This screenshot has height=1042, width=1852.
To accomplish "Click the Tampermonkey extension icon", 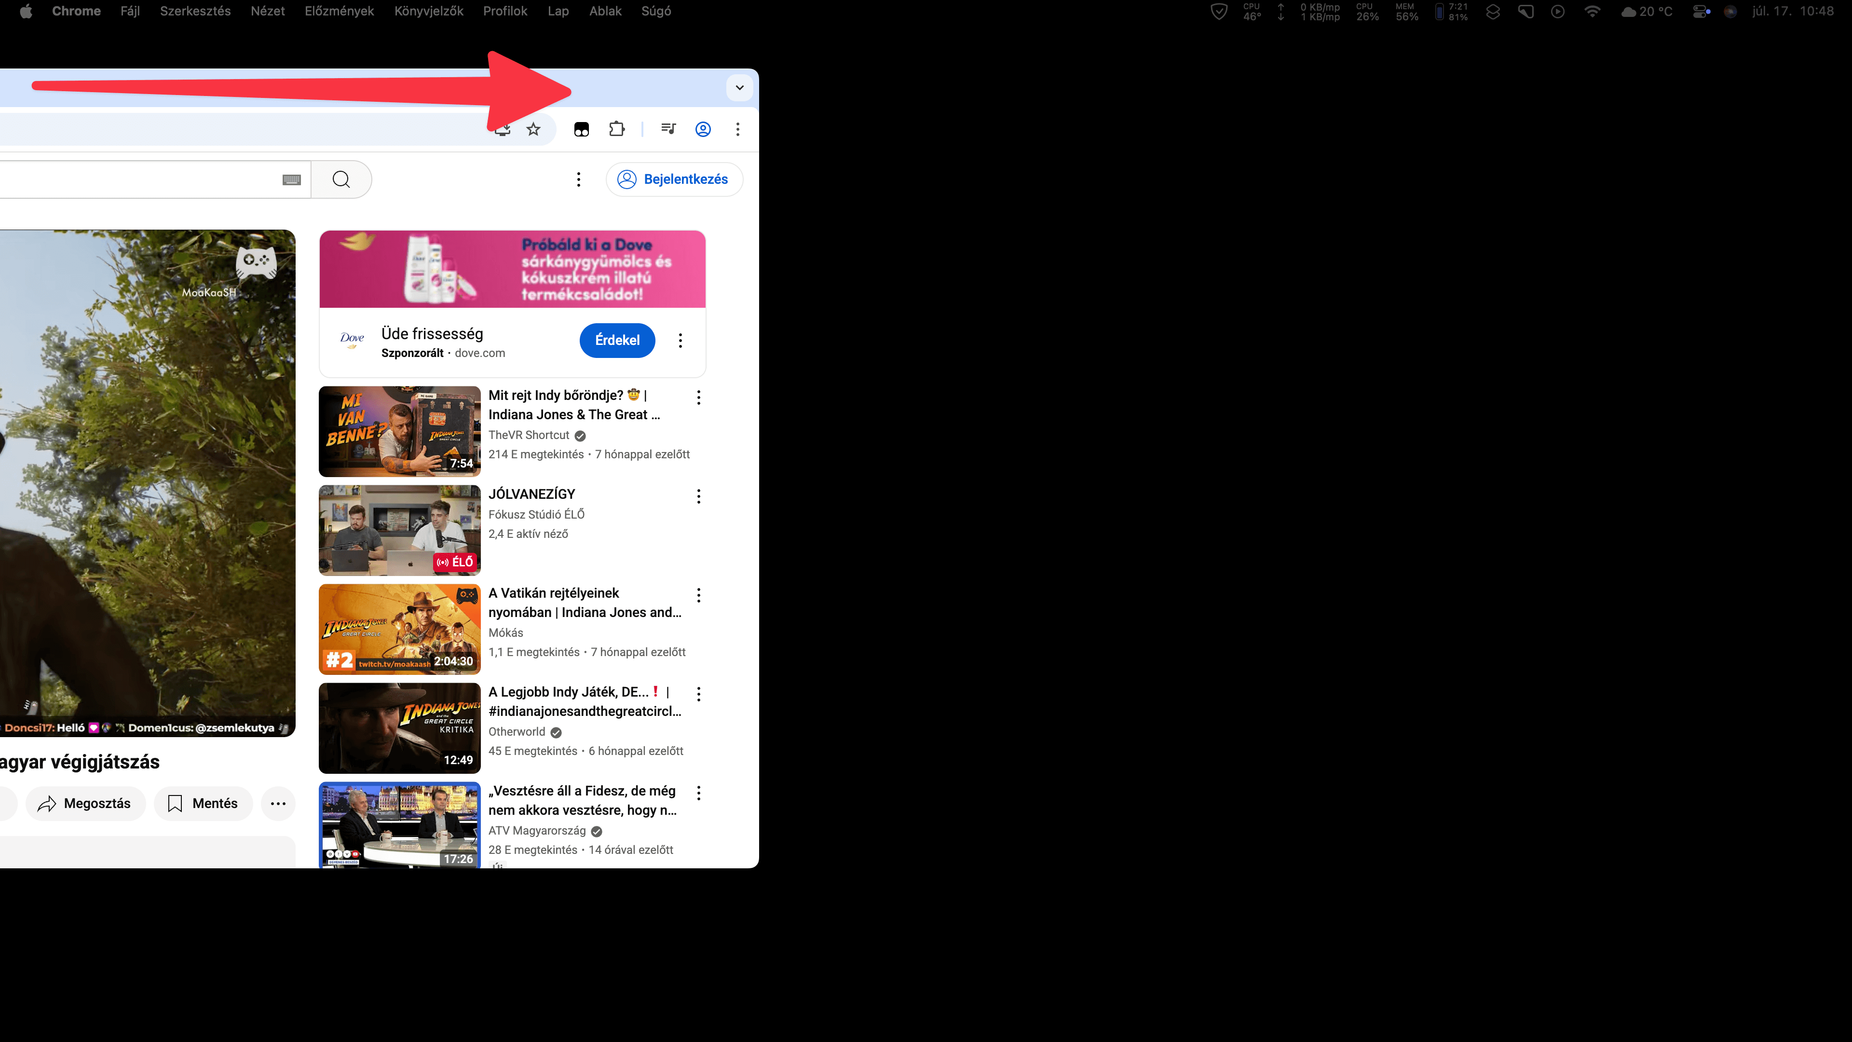I will click(x=582, y=129).
